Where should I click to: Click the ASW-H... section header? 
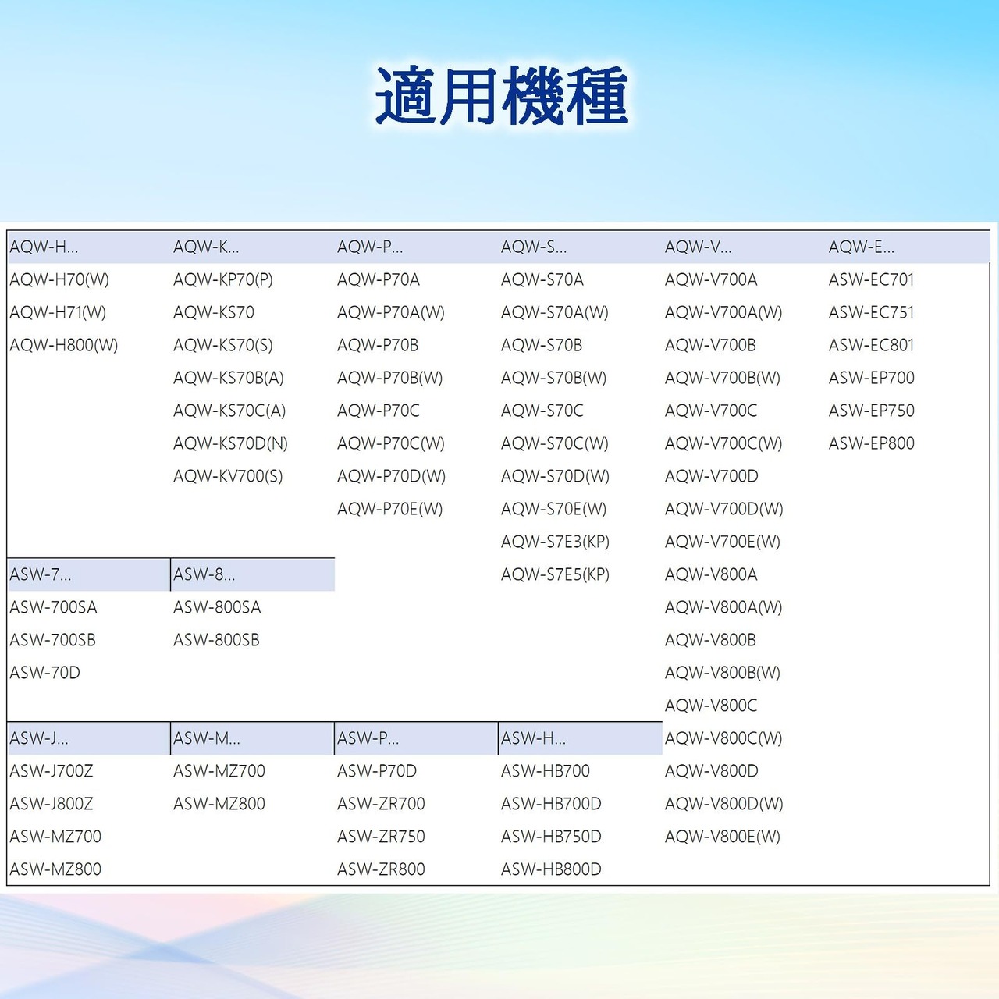581,739
